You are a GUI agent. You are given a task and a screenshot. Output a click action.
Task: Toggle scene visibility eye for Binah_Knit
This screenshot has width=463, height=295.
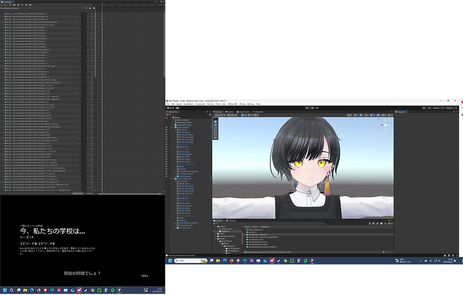point(166,147)
